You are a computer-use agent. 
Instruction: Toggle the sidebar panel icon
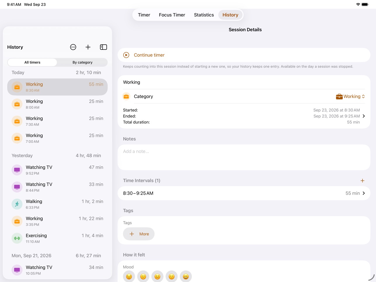[x=103, y=47]
